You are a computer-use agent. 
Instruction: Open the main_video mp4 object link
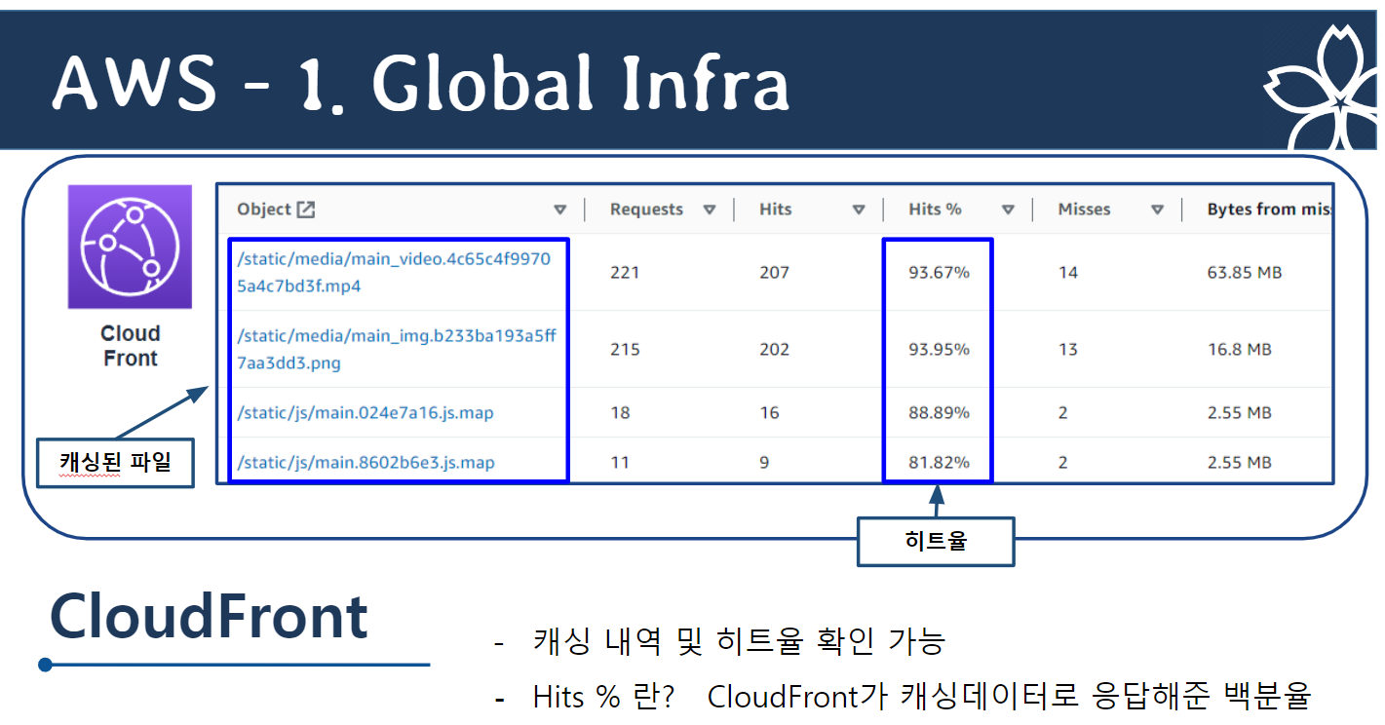click(394, 273)
